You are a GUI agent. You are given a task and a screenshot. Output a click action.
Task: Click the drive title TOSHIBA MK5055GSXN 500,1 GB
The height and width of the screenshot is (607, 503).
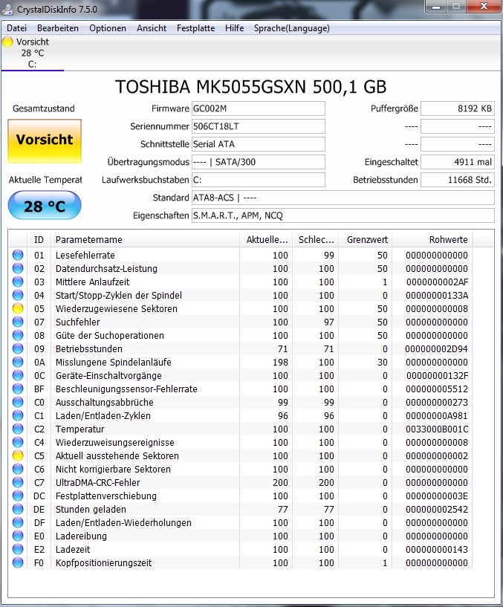tap(251, 87)
